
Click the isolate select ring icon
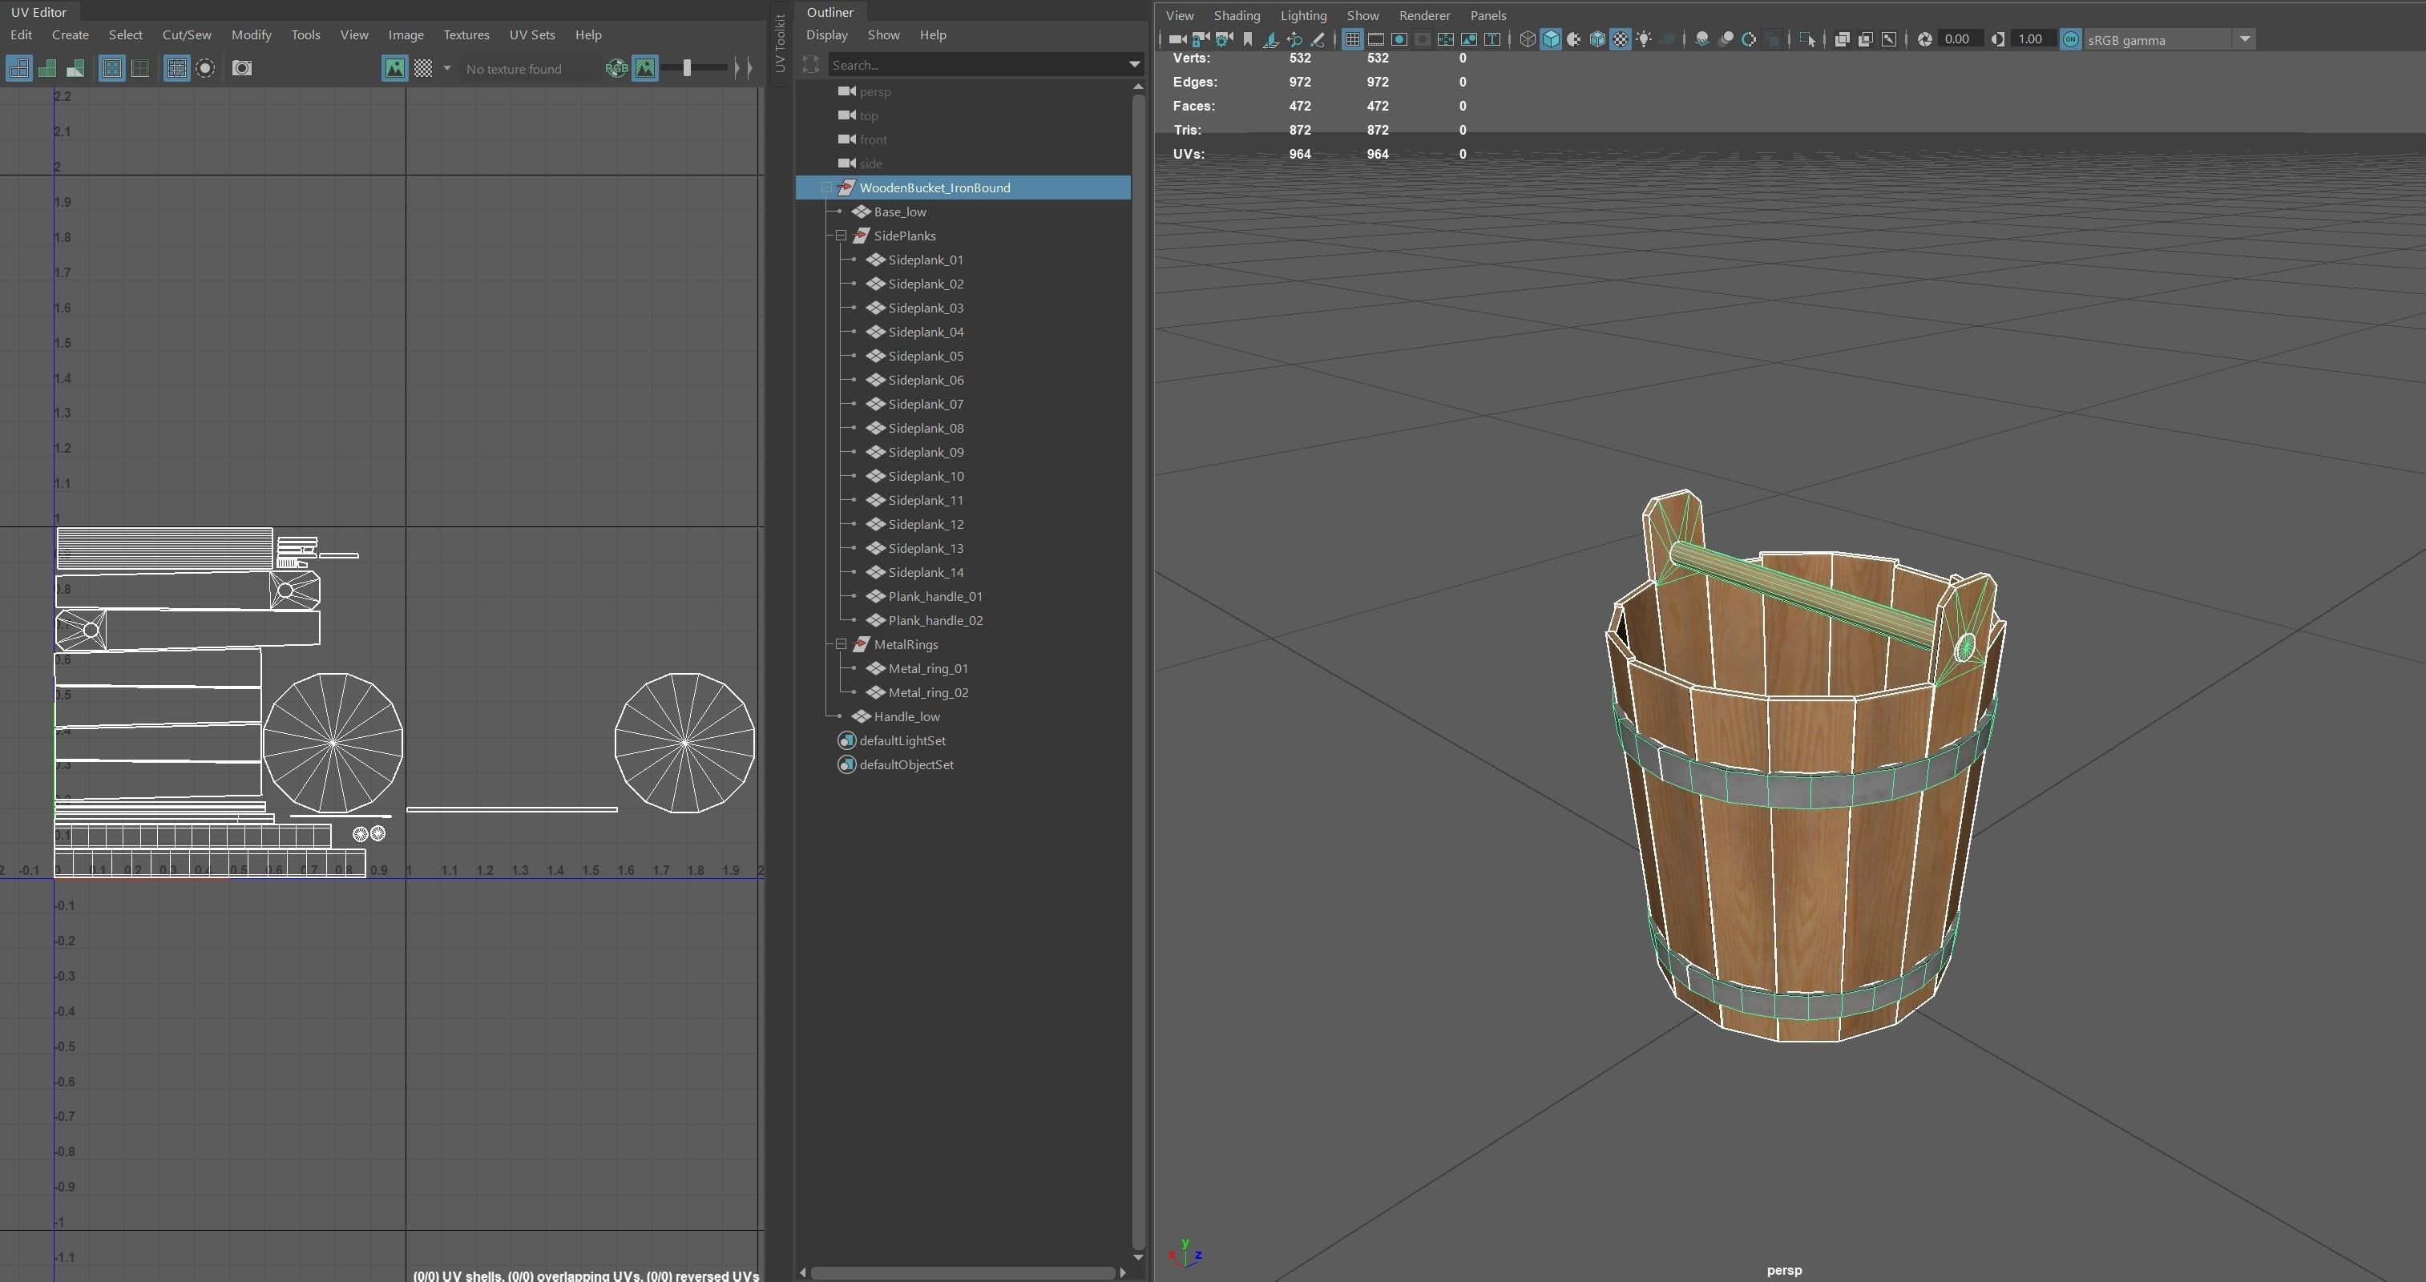pos(205,68)
